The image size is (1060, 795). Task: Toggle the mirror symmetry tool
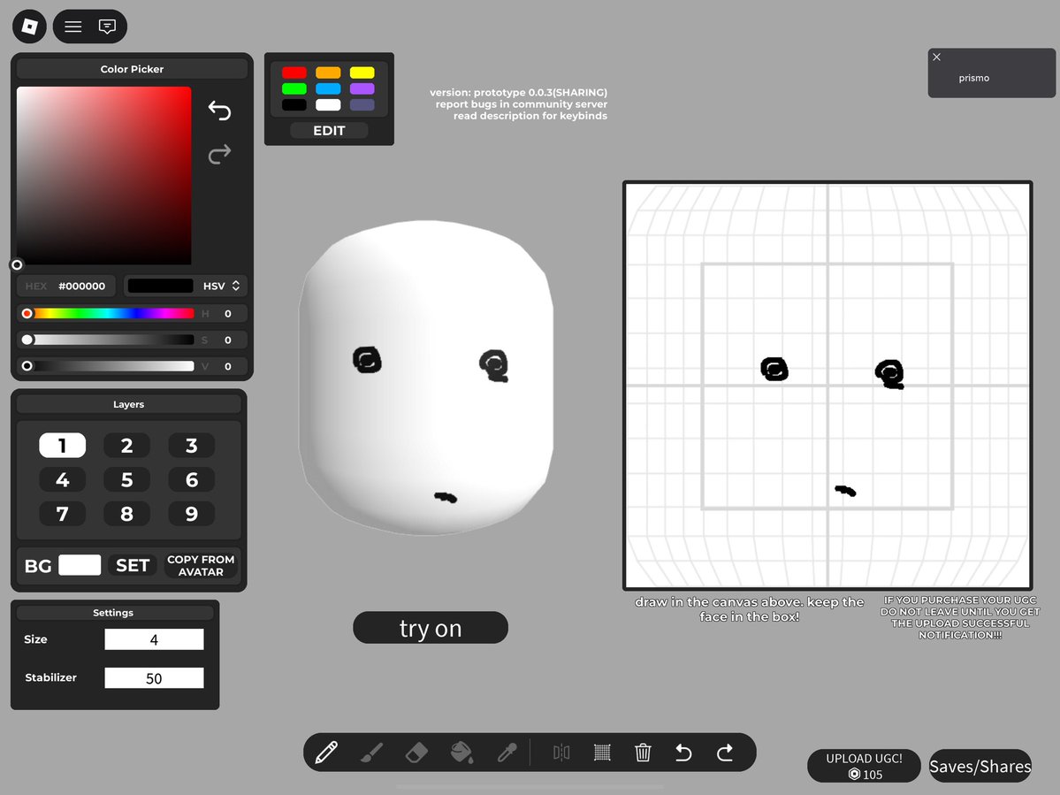[x=561, y=753]
